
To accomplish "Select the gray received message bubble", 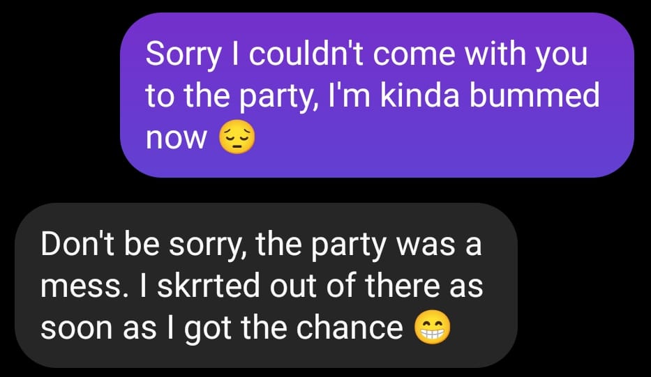I will (x=266, y=285).
